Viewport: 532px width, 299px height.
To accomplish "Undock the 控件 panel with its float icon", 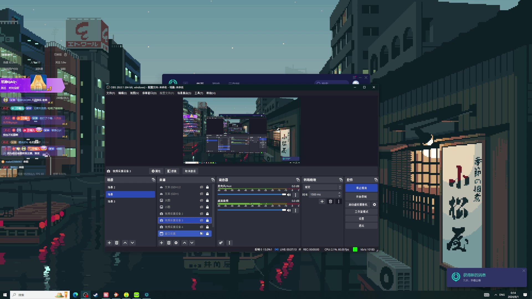I will (x=376, y=180).
